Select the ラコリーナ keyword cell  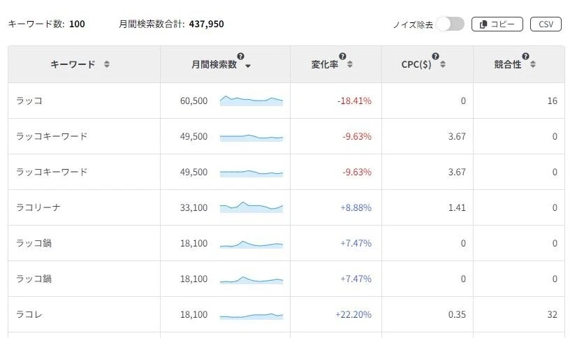pos(85,207)
